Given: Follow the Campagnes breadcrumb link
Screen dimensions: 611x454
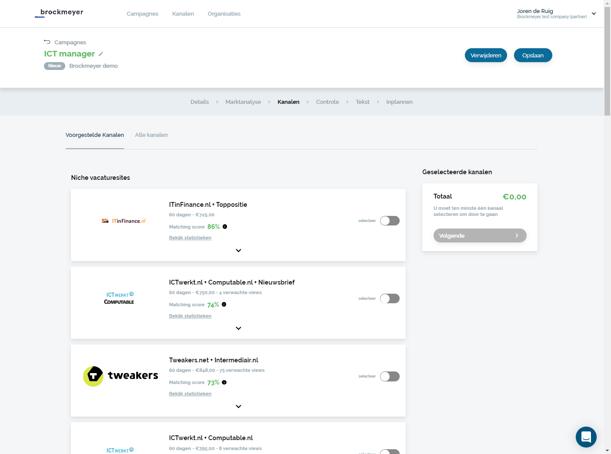Looking at the screenshot, I should tap(70, 42).
